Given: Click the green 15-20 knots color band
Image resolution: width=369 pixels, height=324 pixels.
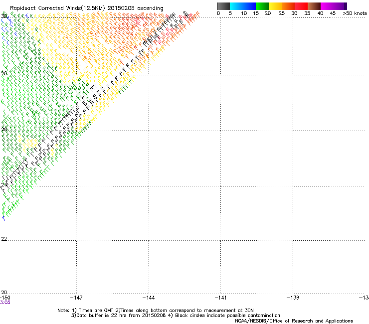Looking at the screenshot, I should [262, 6].
